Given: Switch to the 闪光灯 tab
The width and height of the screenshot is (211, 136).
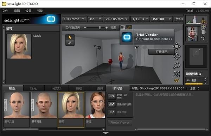Looking at the screenshot, I should click(x=56, y=88).
